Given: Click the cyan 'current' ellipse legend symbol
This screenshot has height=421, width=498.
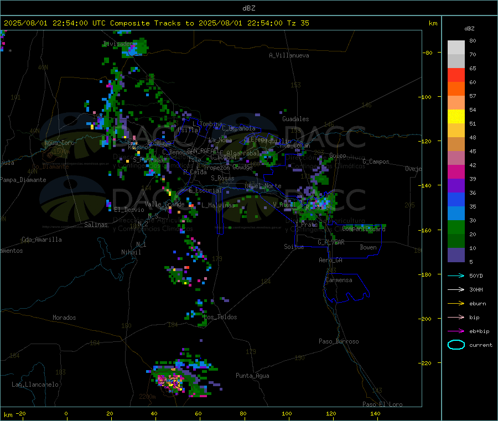Looking at the screenshot, I should click(x=456, y=345).
